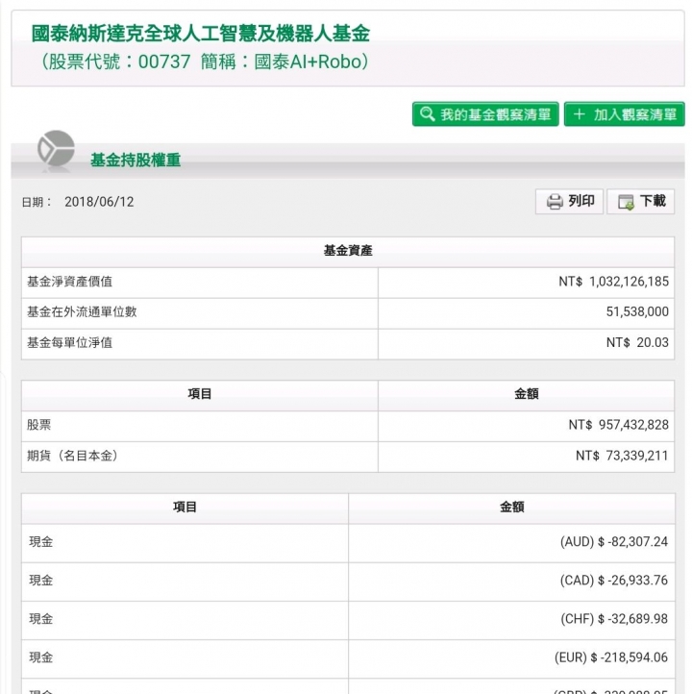The height and width of the screenshot is (694, 692).
Task: Click the download table icon
Action: 626,202
